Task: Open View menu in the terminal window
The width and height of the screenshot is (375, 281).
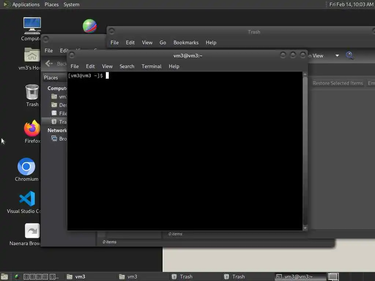Action: click(107, 66)
